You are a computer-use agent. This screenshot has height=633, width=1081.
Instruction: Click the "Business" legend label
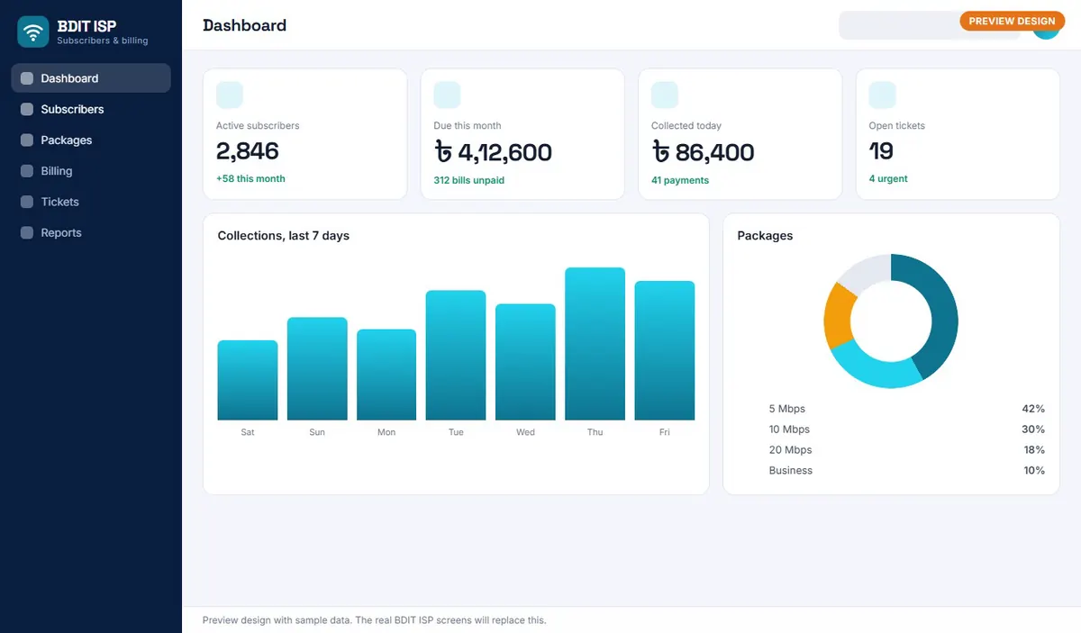[791, 471]
